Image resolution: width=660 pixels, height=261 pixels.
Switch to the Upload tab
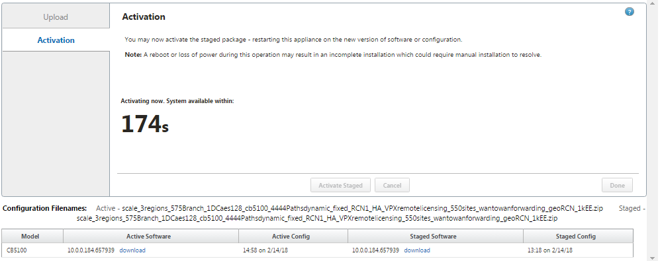[x=56, y=17]
